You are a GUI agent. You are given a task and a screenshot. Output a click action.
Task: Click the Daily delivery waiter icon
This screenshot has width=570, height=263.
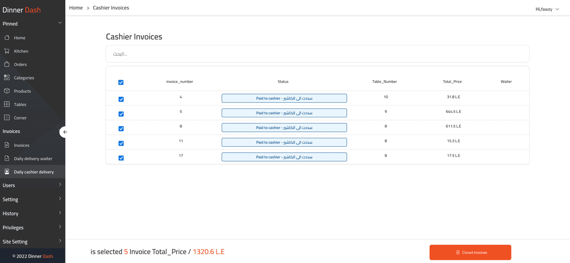point(7,158)
